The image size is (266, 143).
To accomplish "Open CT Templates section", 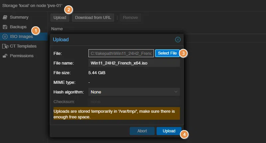I will [x=24, y=46].
